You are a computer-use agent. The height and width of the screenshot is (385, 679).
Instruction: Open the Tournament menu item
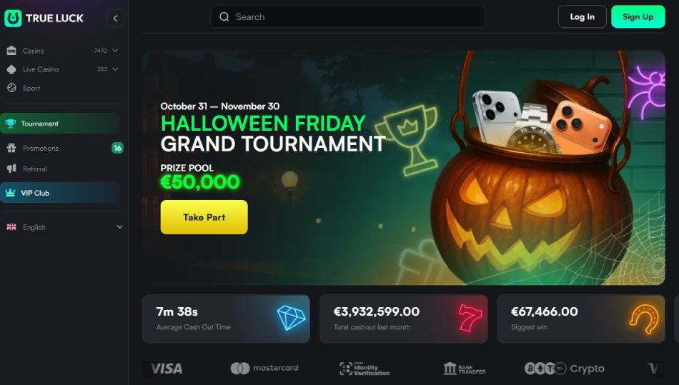click(60, 124)
